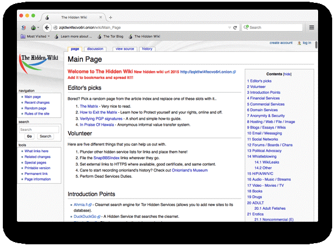
Task: Open Verifying PGP signatures link
Action: click(101, 118)
